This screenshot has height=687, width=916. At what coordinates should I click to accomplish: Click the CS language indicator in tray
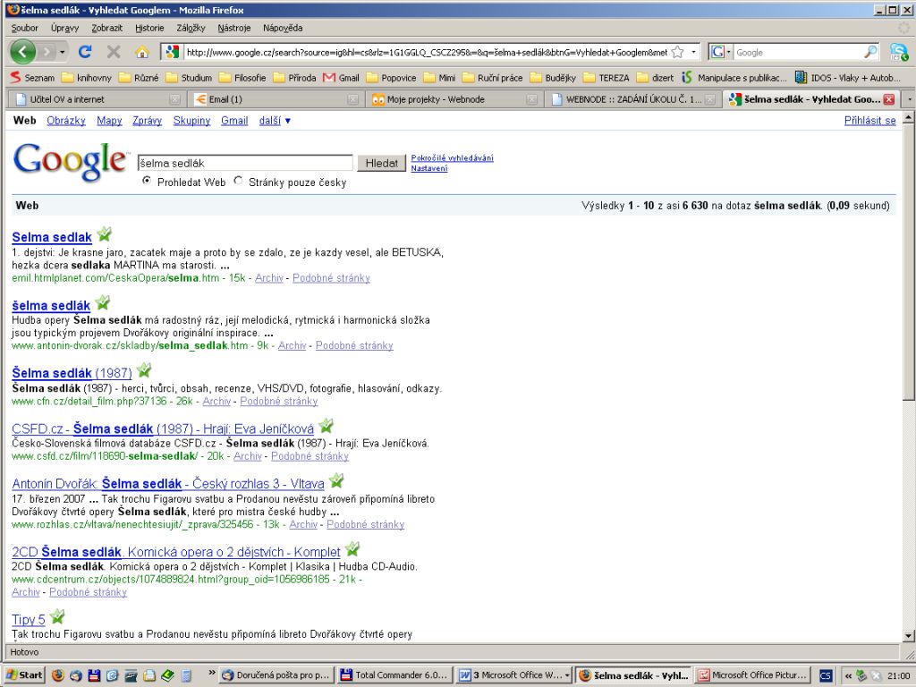(x=826, y=675)
